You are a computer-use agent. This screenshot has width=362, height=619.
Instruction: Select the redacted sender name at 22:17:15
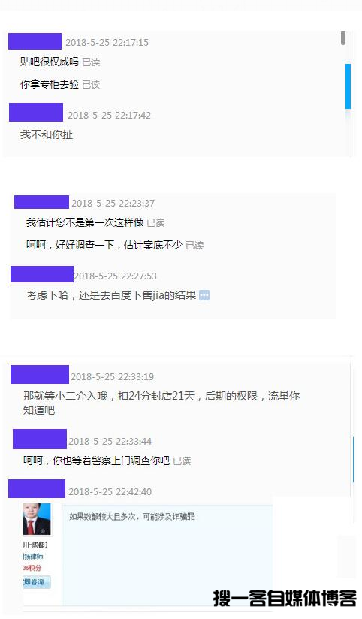[x=35, y=41]
